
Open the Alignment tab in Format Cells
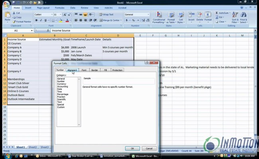tap(72, 70)
